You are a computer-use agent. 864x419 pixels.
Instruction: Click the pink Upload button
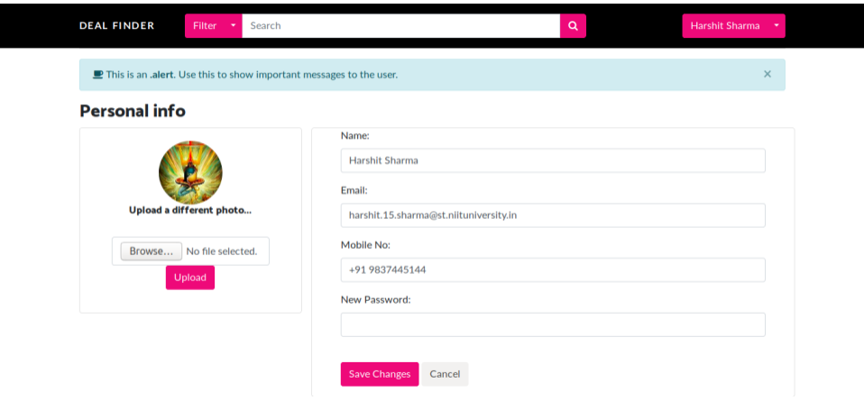[190, 278]
